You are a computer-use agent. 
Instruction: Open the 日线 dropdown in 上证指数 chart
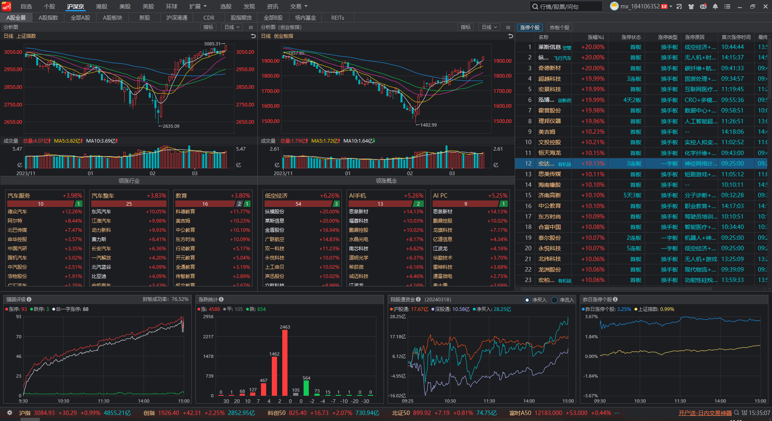[x=232, y=27]
